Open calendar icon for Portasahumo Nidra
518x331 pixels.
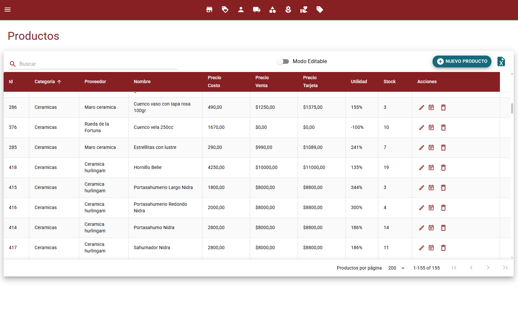pyautogui.click(x=431, y=228)
